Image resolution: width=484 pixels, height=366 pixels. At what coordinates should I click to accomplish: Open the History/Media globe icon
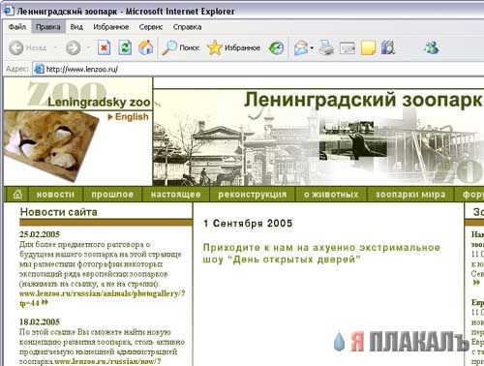pyautogui.click(x=276, y=48)
